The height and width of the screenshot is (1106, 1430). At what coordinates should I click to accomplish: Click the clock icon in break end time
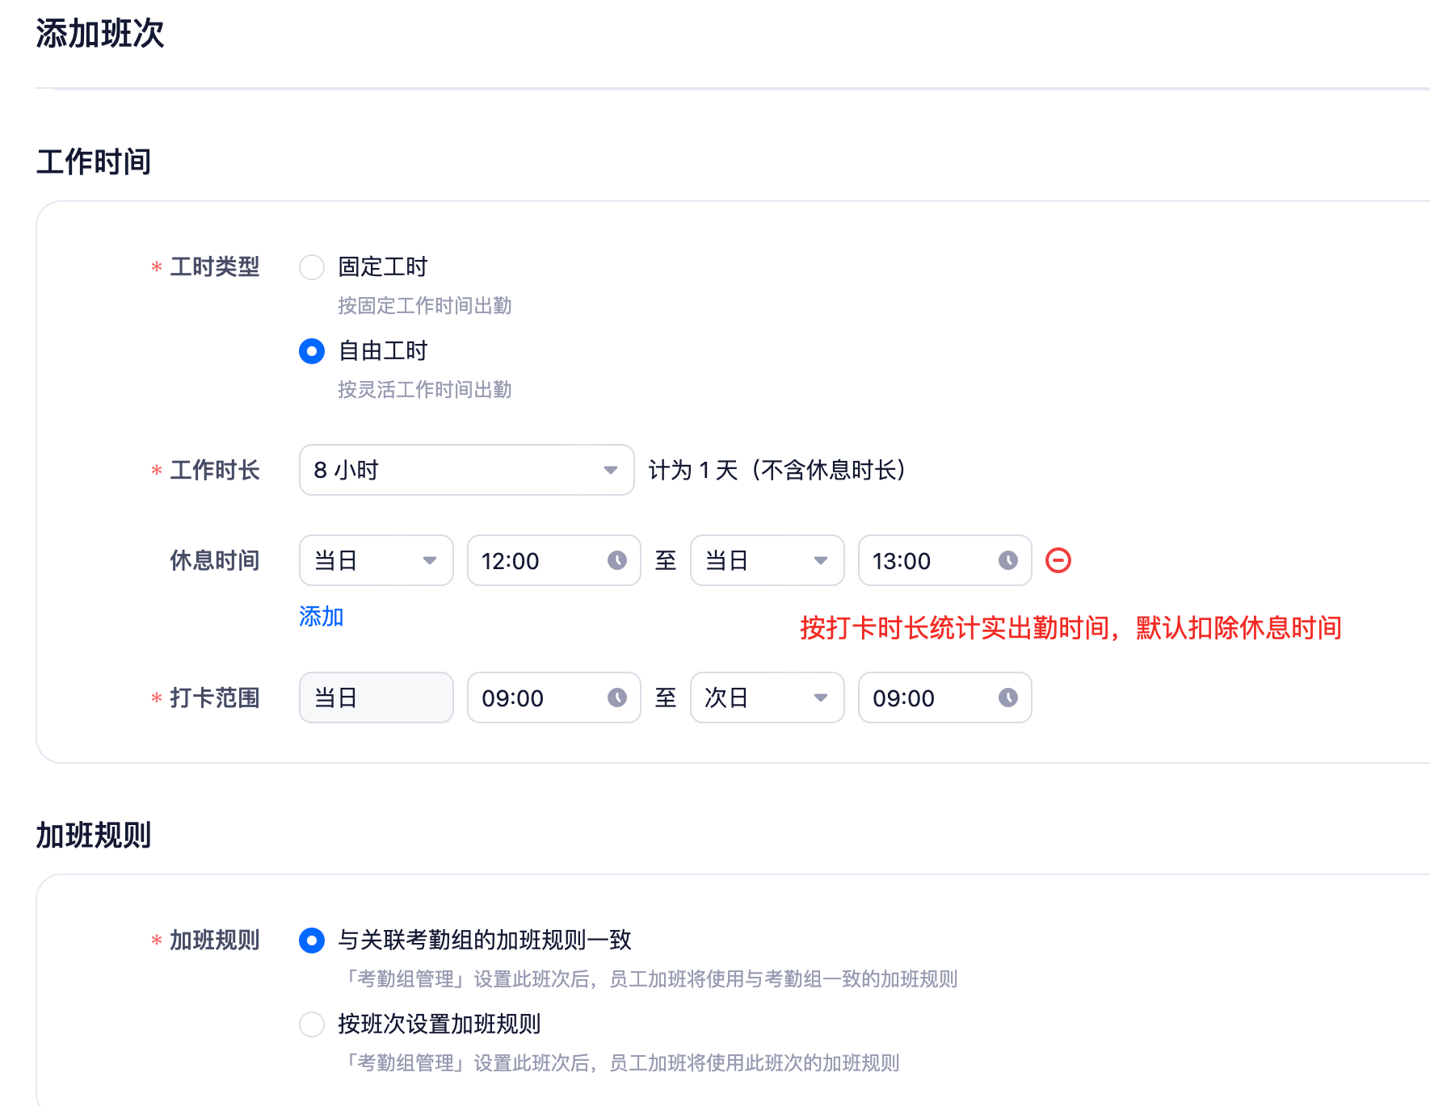click(x=1007, y=560)
